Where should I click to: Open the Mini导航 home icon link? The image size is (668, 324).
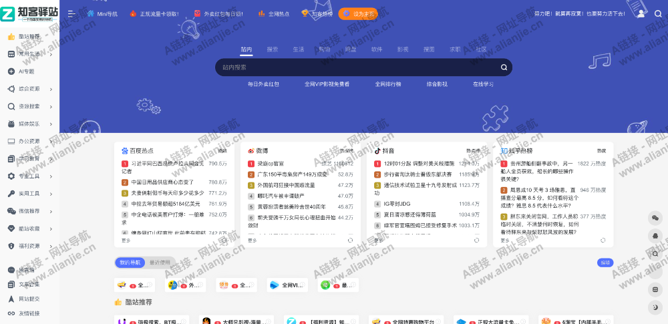91,13
